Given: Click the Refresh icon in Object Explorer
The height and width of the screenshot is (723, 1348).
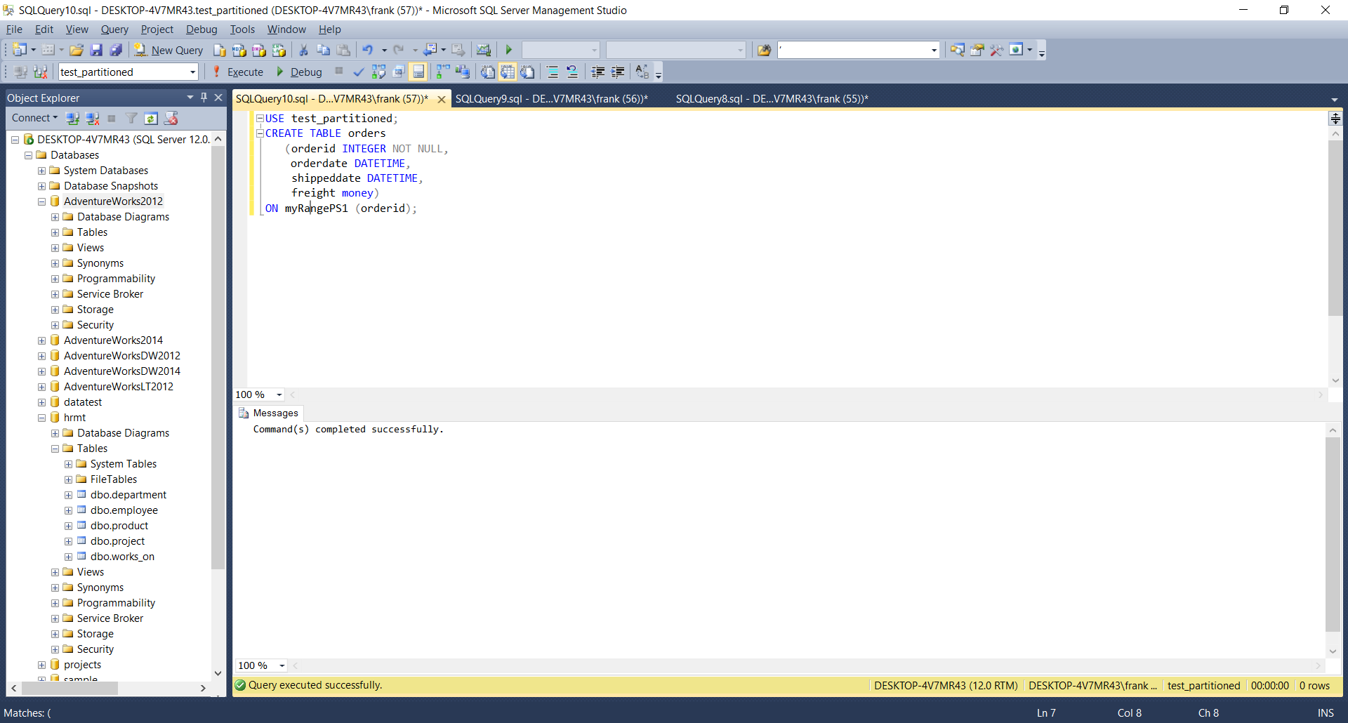Looking at the screenshot, I should click(x=151, y=118).
